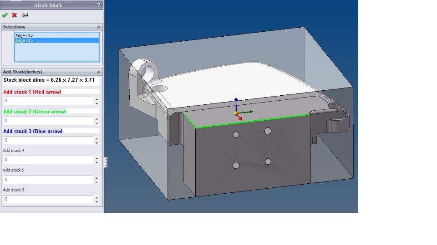Click the Stock block dims text
Viewport: 437px width, 245px height.
point(49,80)
